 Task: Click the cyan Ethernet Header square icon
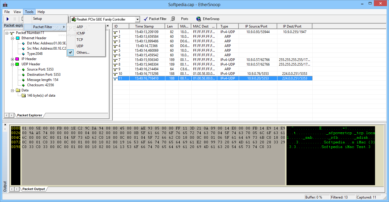click(x=17, y=38)
